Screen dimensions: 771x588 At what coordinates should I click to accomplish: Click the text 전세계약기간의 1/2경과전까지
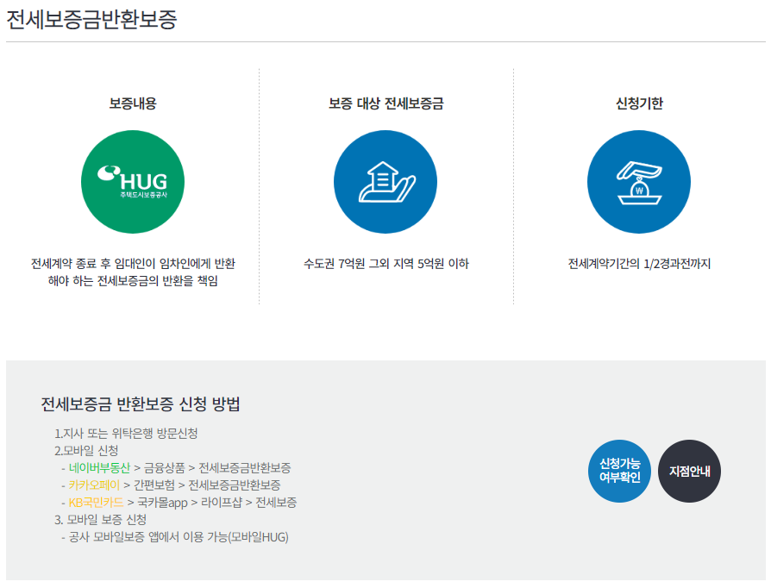point(639,264)
